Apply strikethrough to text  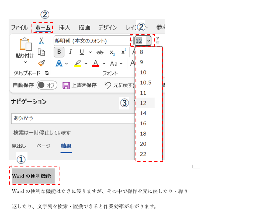click(x=100, y=52)
